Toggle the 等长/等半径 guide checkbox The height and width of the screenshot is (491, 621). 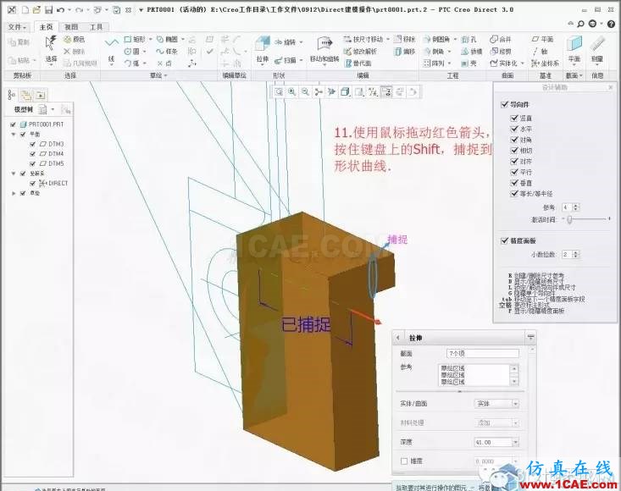click(x=514, y=194)
